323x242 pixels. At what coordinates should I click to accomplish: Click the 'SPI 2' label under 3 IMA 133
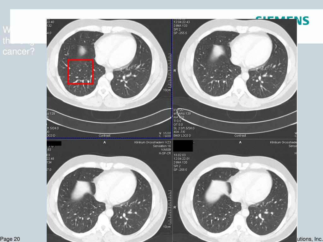pos(177,29)
